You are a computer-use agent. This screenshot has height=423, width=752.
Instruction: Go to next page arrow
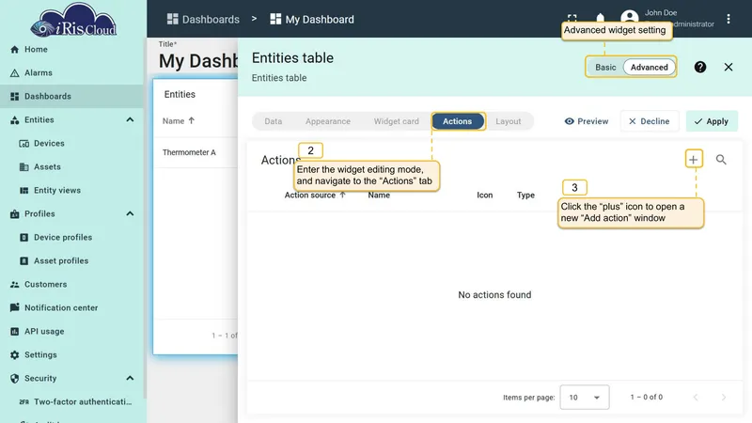[x=723, y=397]
